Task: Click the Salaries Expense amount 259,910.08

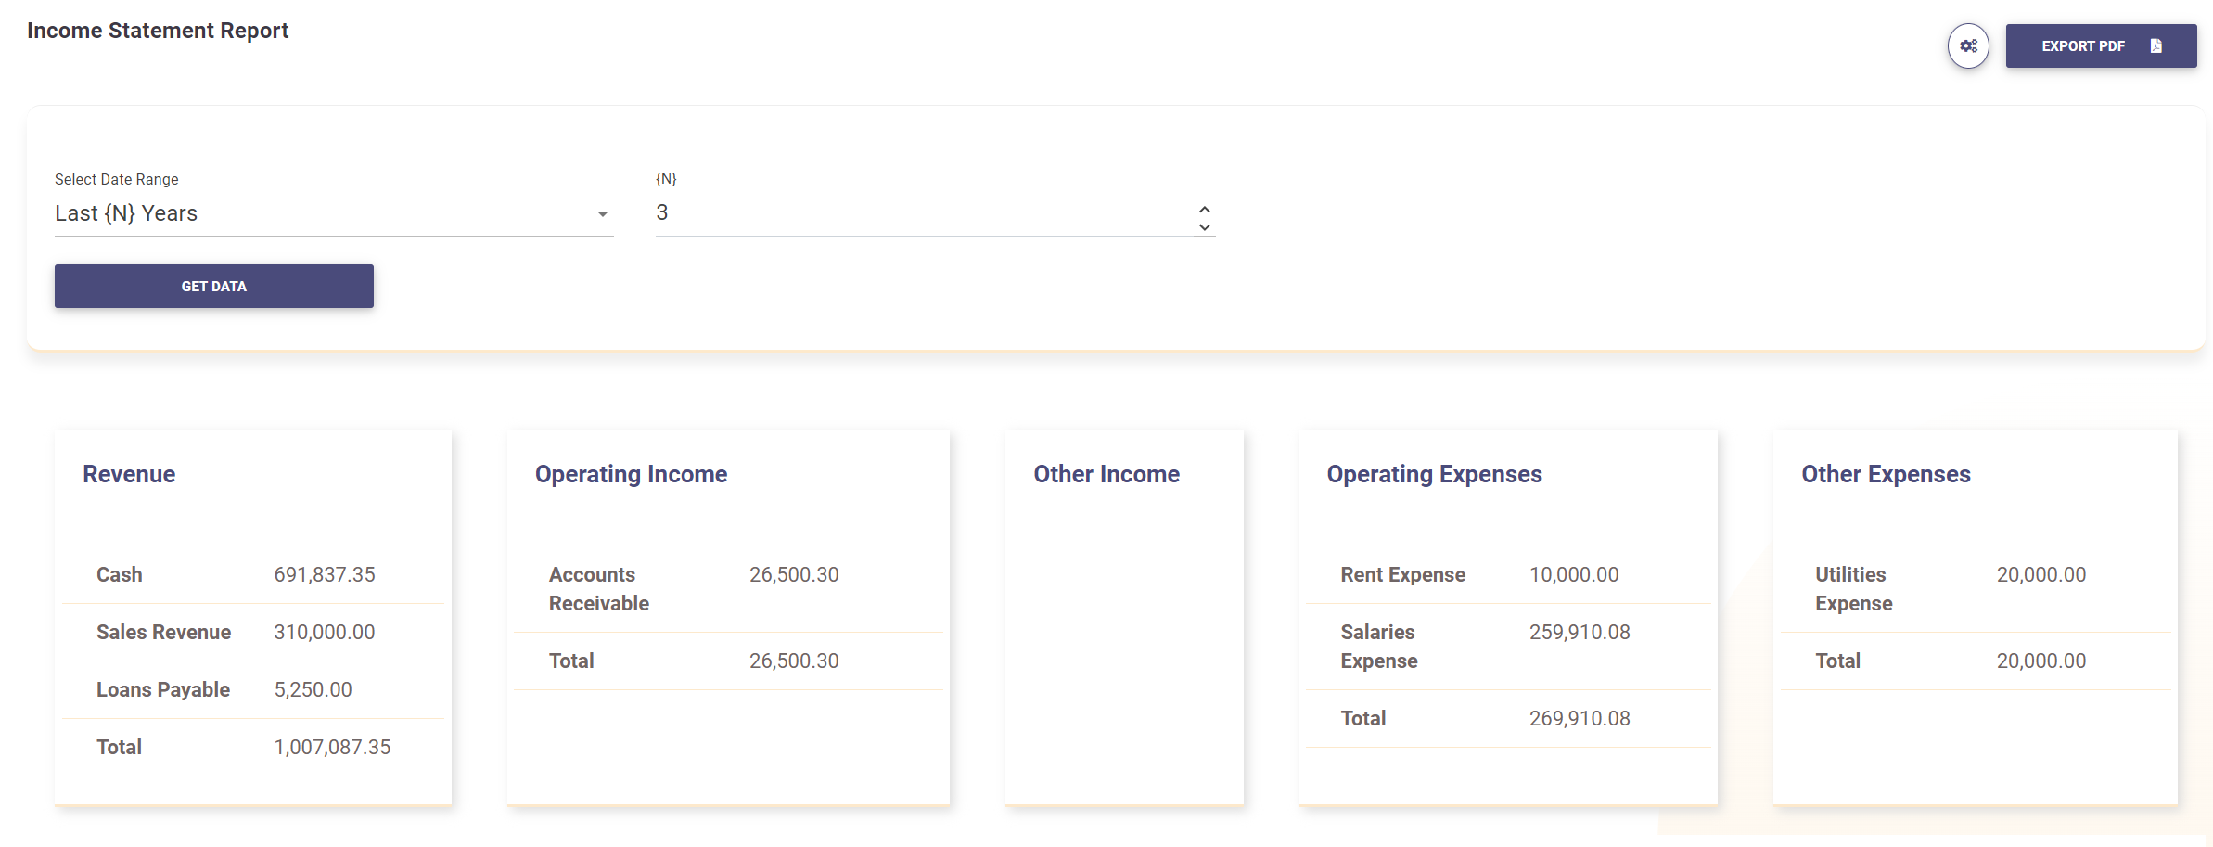Action: 1579,632
